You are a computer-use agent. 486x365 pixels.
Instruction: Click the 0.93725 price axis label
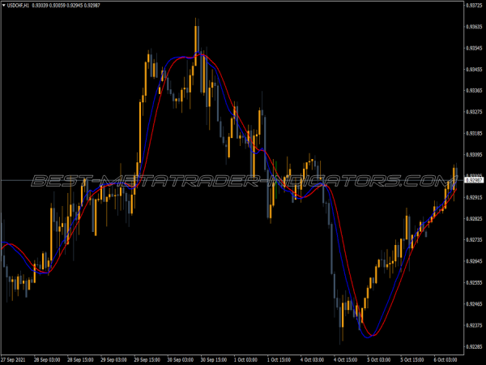pos(474,6)
